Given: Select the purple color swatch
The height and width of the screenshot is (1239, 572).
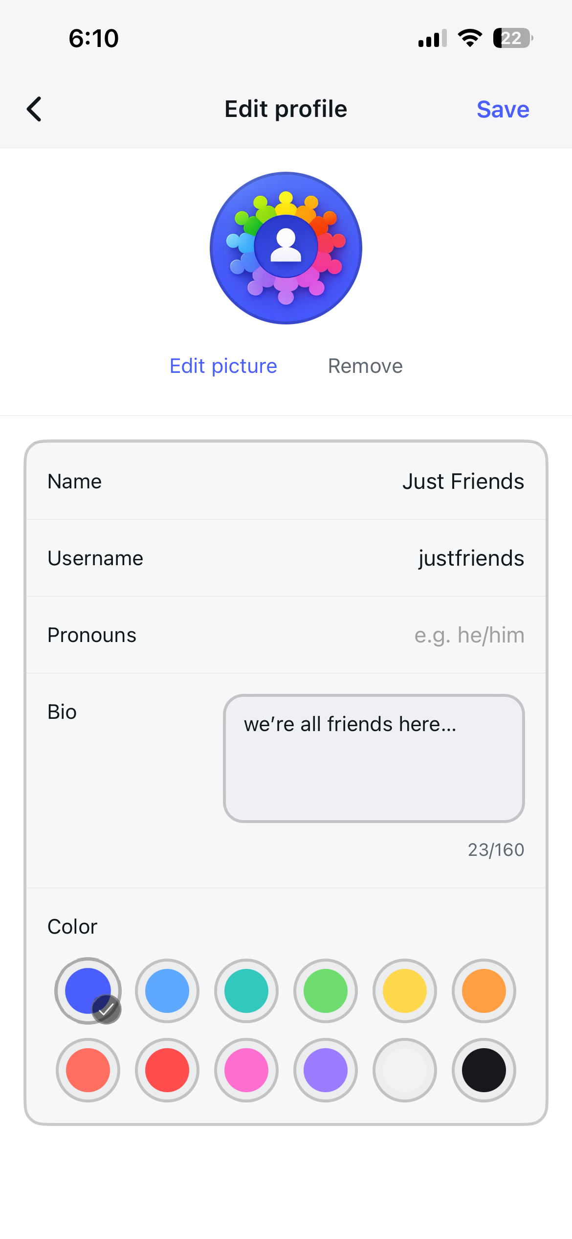Looking at the screenshot, I should click(326, 1070).
